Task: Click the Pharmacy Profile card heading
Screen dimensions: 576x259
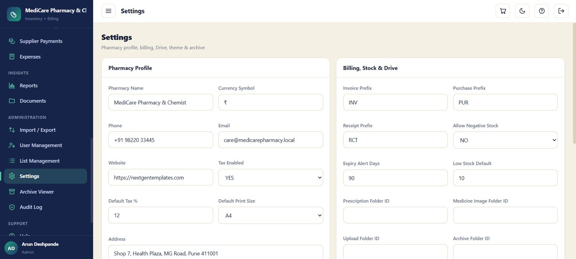Action: coord(130,68)
